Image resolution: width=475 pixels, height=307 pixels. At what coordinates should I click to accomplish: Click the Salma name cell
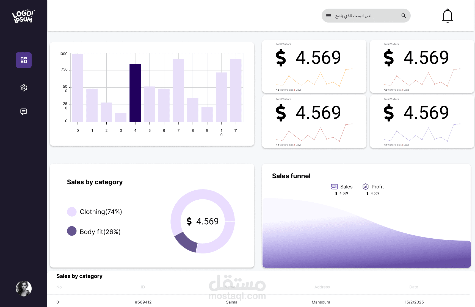coord(232,302)
